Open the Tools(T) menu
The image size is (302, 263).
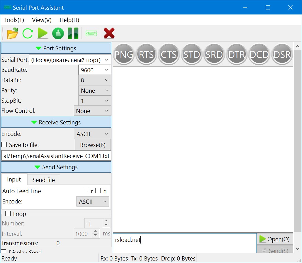[x=14, y=20]
